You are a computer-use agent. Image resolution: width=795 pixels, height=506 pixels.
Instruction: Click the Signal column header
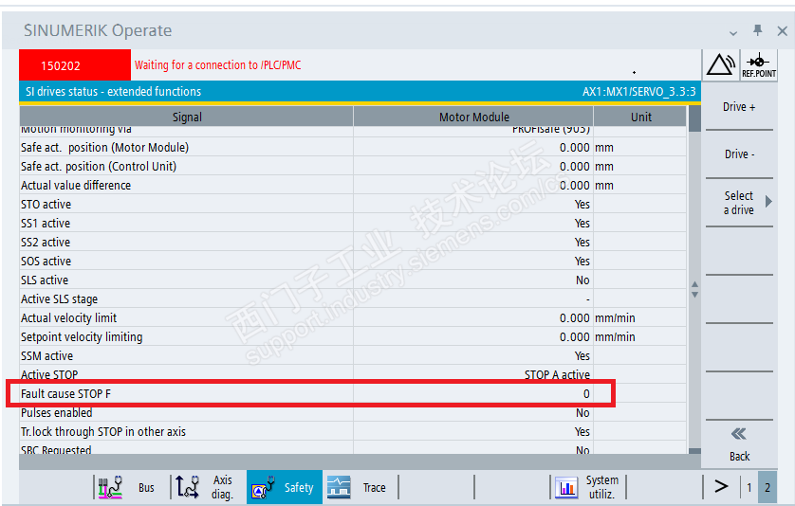(x=187, y=117)
